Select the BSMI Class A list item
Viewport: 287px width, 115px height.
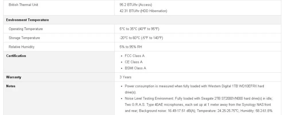click(135, 68)
